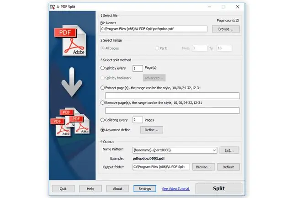
Task: Click the gray downward arrow graphic
Action: (x=72, y=82)
